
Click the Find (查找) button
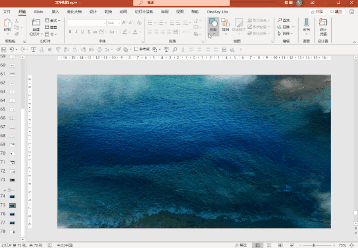click(x=284, y=20)
